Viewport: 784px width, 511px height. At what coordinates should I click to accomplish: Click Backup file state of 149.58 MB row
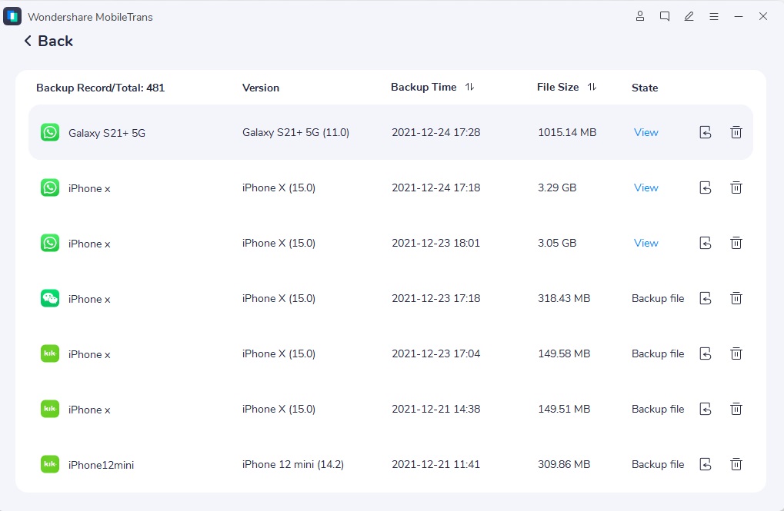(658, 353)
